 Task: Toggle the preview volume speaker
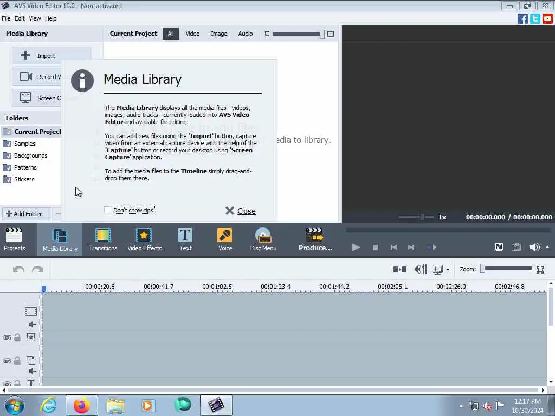click(534, 247)
